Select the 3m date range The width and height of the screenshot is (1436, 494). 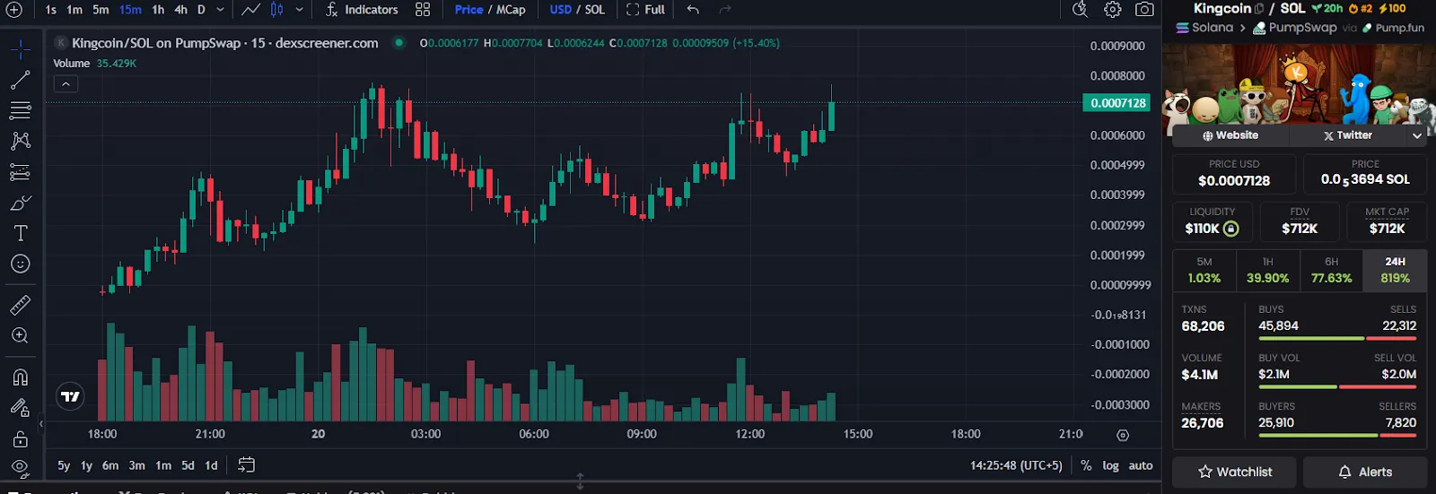[136, 465]
